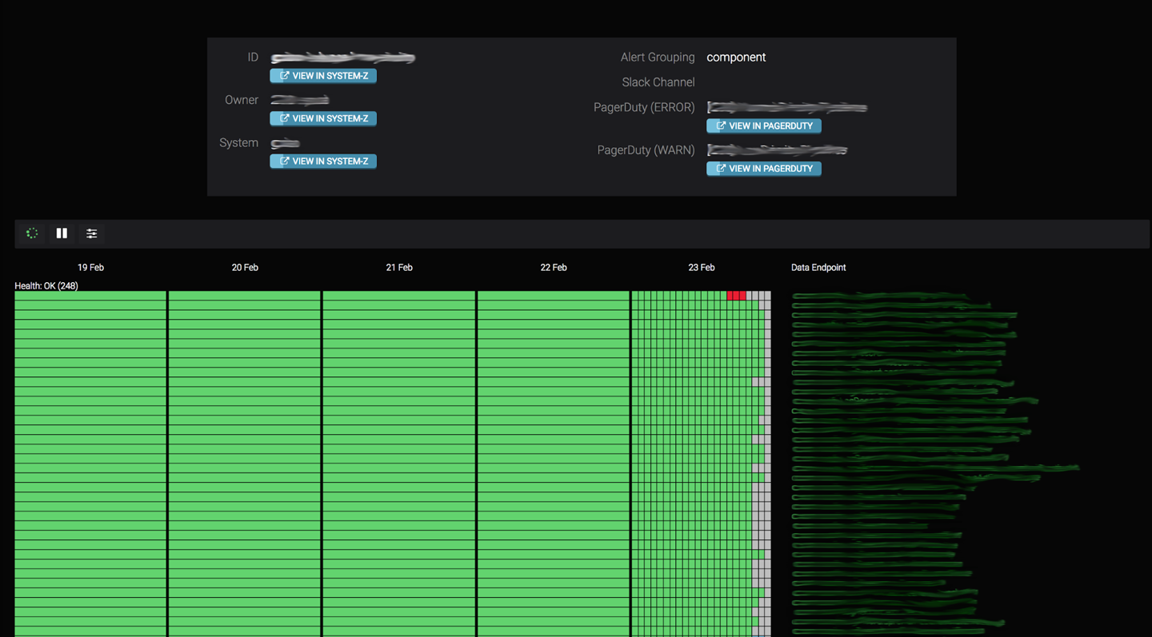Click the 'component' alert grouping value

[736, 58]
